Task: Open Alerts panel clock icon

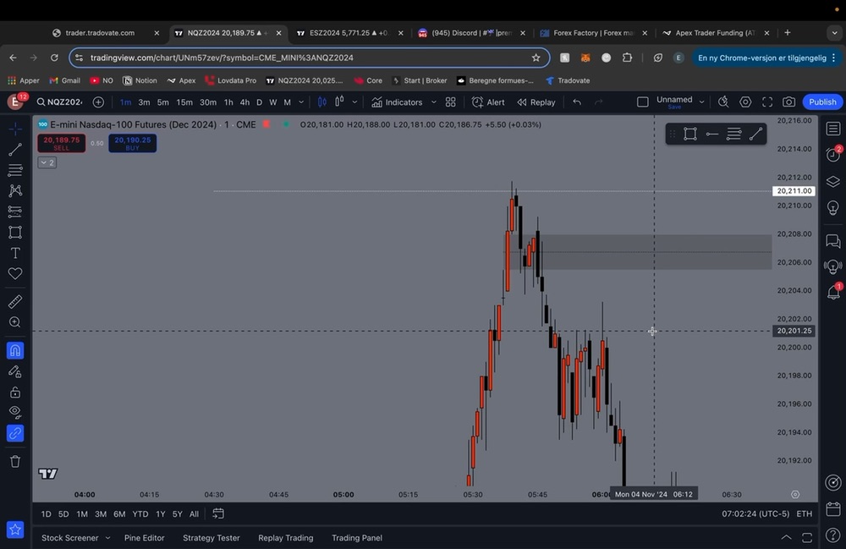Action: tap(833, 155)
